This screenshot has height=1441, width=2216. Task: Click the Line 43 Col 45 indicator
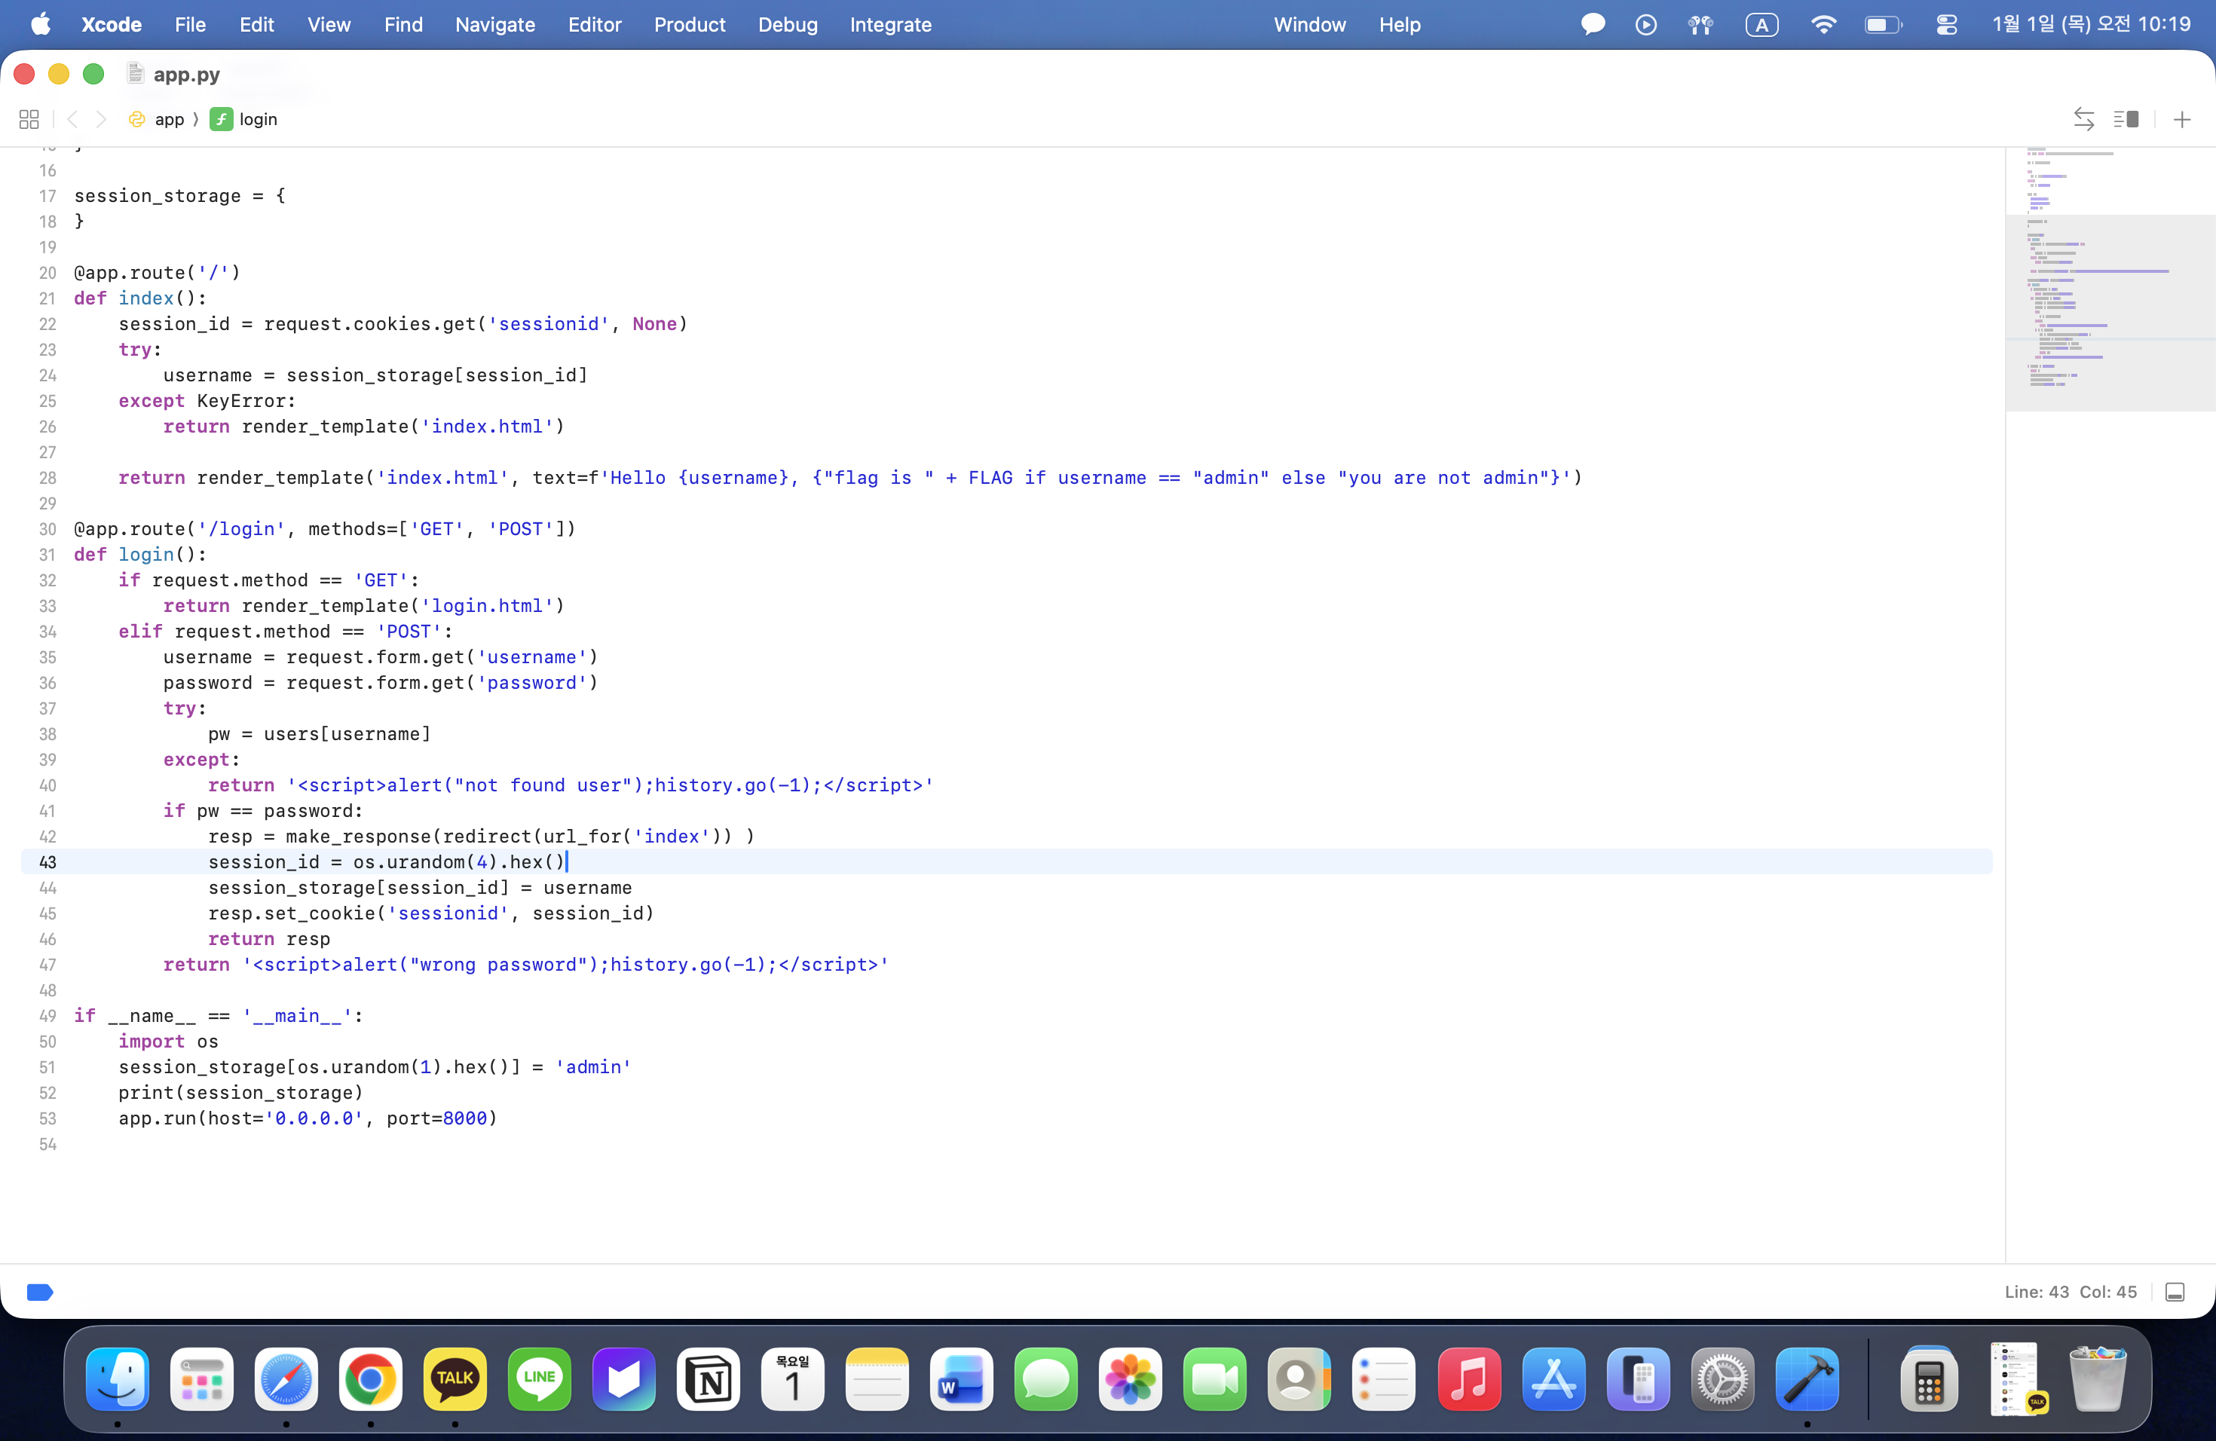click(2070, 1291)
